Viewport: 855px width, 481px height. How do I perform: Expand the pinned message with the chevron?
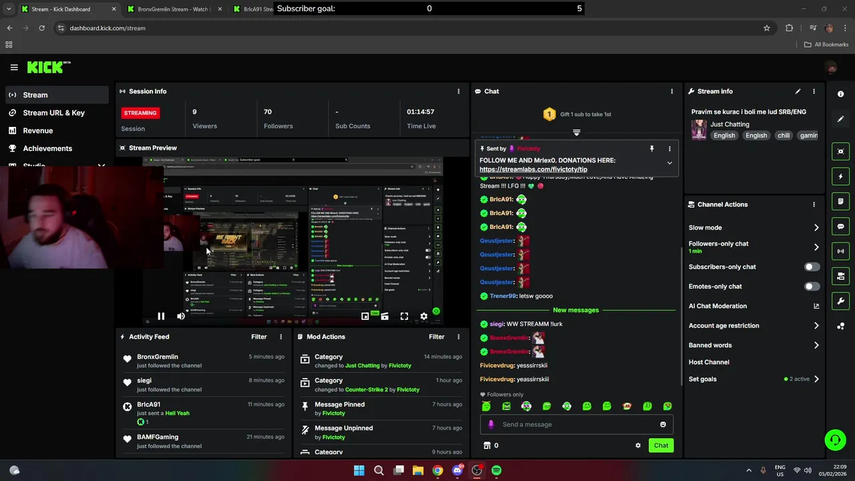(669, 163)
